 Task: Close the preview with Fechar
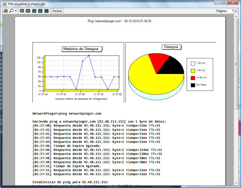point(57,11)
